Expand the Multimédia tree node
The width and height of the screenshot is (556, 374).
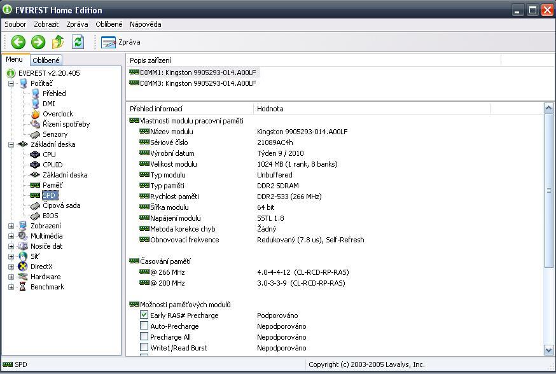(11, 236)
